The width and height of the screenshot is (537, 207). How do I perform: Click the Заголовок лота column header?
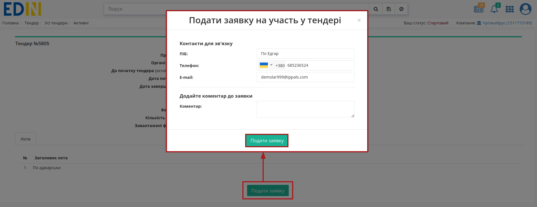[51, 158]
